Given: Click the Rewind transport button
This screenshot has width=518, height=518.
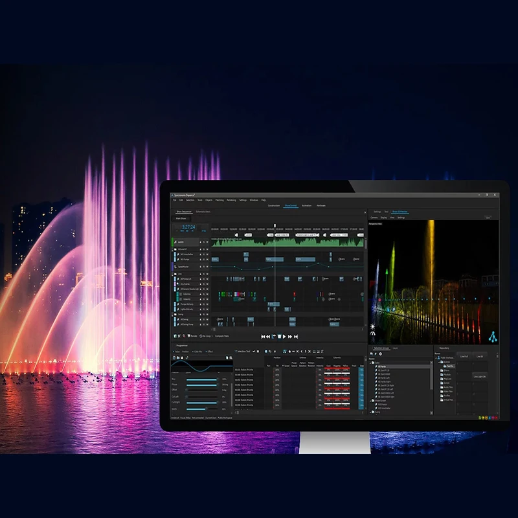Looking at the screenshot, I should click(x=268, y=336).
